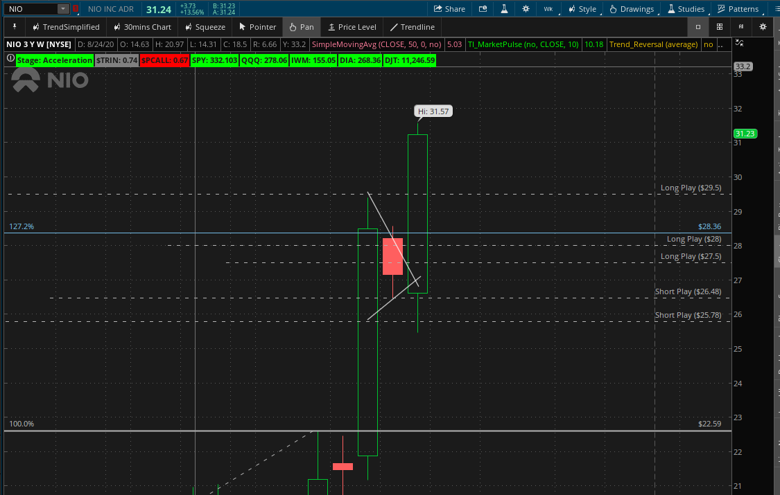780x495 pixels.
Task: Click the red candlestick body near 28
Action: coord(392,256)
